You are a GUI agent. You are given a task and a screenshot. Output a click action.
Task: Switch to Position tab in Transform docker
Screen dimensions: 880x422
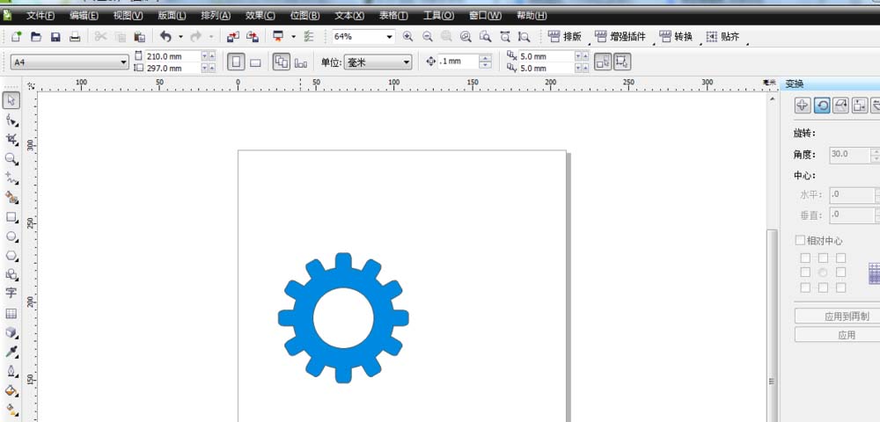pyautogui.click(x=803, y=105)
